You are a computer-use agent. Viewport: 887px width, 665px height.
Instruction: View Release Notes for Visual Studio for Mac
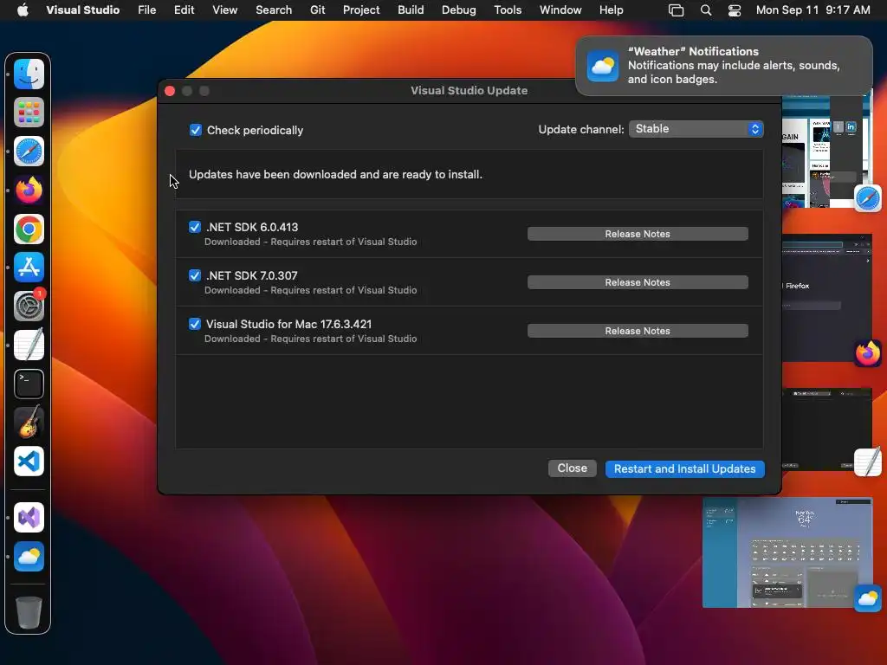[638, 331]
